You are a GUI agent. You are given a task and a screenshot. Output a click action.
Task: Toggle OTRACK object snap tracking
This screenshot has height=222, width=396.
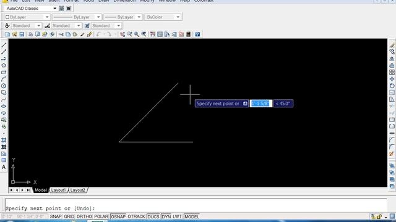tap(136, 216)
